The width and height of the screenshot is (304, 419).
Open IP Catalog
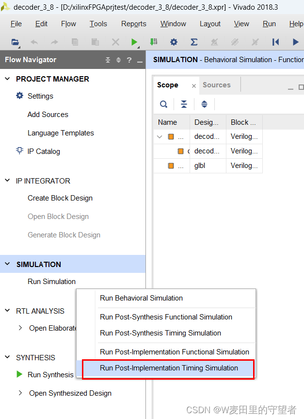coord(44,151)
